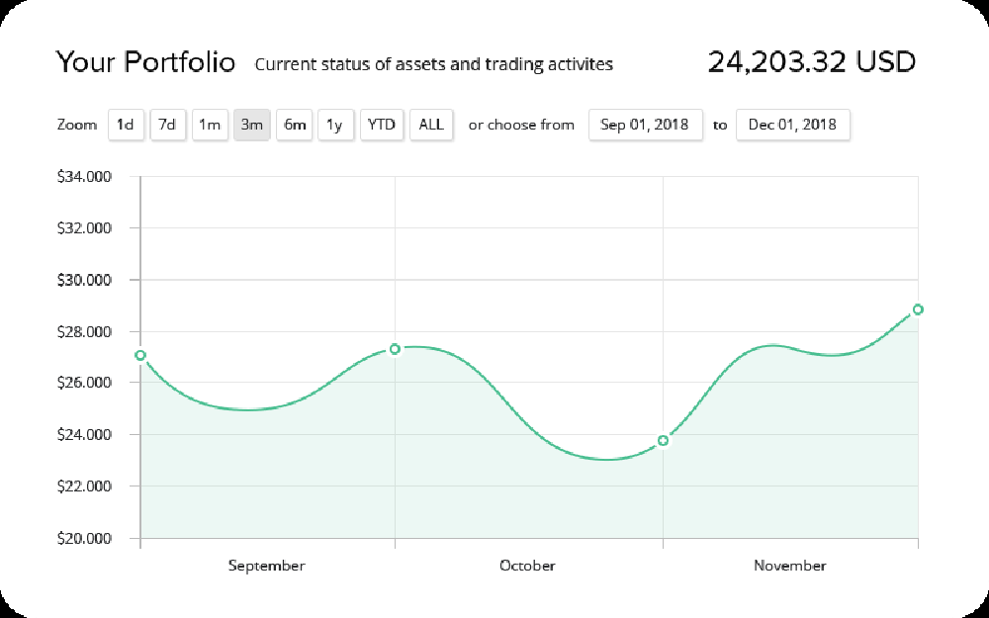
Task: Click the $28.000 axis label
Action: pos(84,331)
